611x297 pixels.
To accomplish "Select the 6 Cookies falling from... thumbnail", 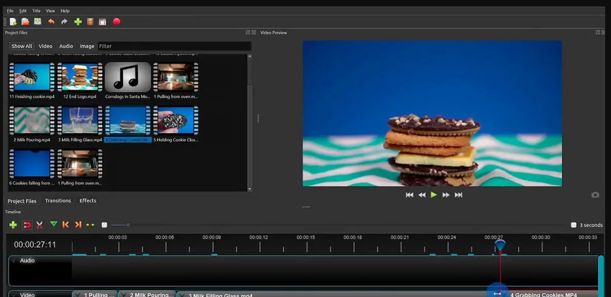I will [x=32, y=163].
